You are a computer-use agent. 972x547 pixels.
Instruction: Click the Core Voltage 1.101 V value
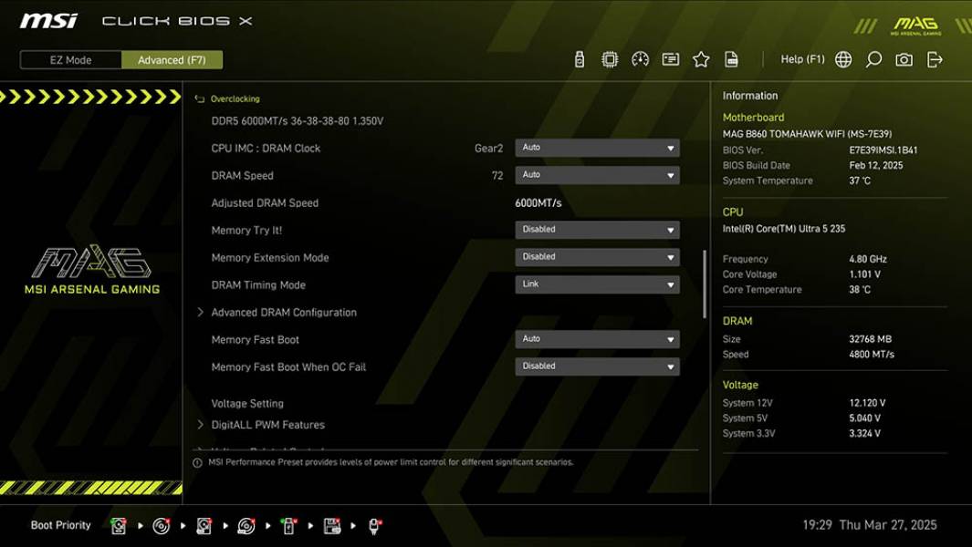(x=864, y=274)
